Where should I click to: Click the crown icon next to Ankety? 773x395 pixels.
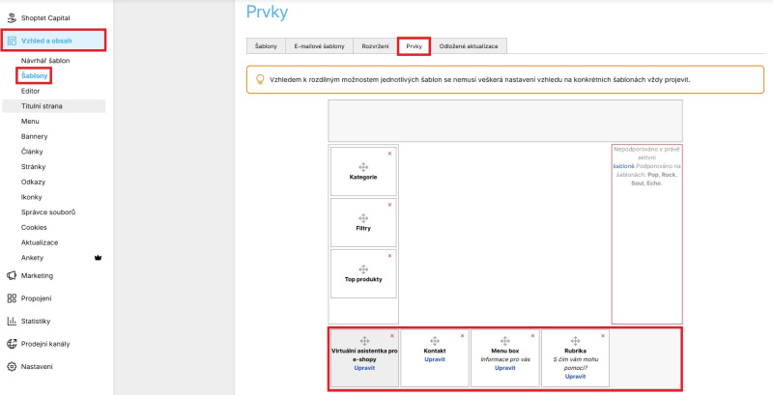point(98,258)
